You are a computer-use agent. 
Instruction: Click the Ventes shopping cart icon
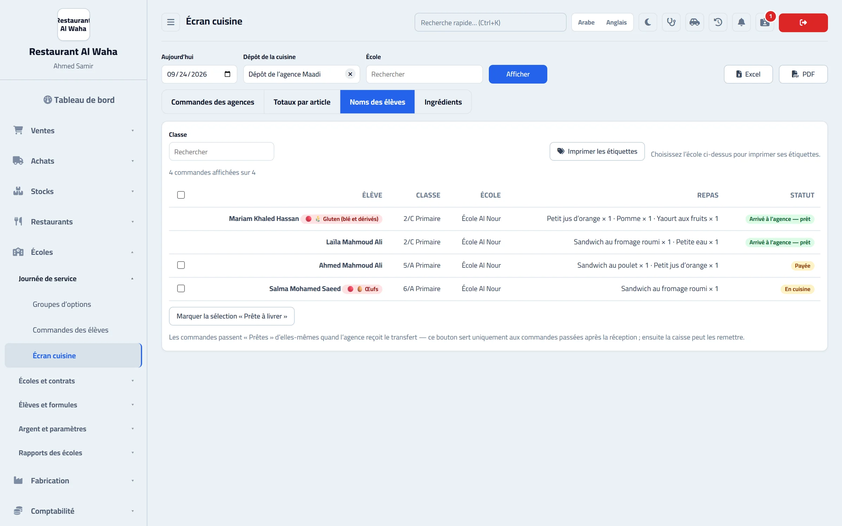pos(18,130)
